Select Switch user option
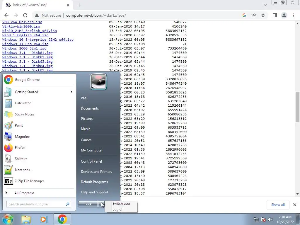The width and height of the screenshot is (300, 225). [121, 204]
